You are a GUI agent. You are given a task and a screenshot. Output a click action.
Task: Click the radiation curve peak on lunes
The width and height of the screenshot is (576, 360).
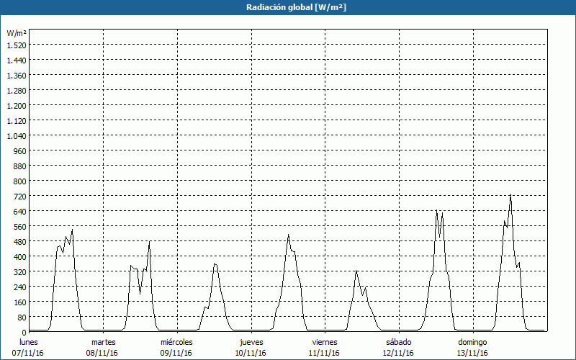tap(73, 230)
